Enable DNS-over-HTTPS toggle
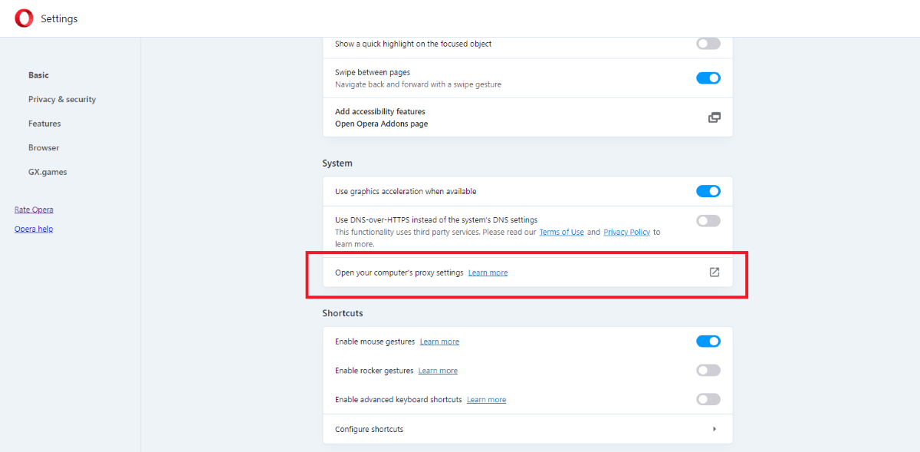This screenshot has width=920, height=452. click(708, 221)
